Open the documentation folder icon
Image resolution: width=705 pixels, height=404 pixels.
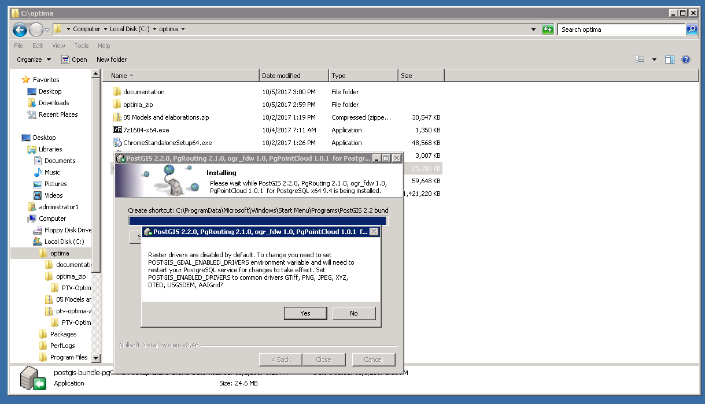tap(117, 92)
